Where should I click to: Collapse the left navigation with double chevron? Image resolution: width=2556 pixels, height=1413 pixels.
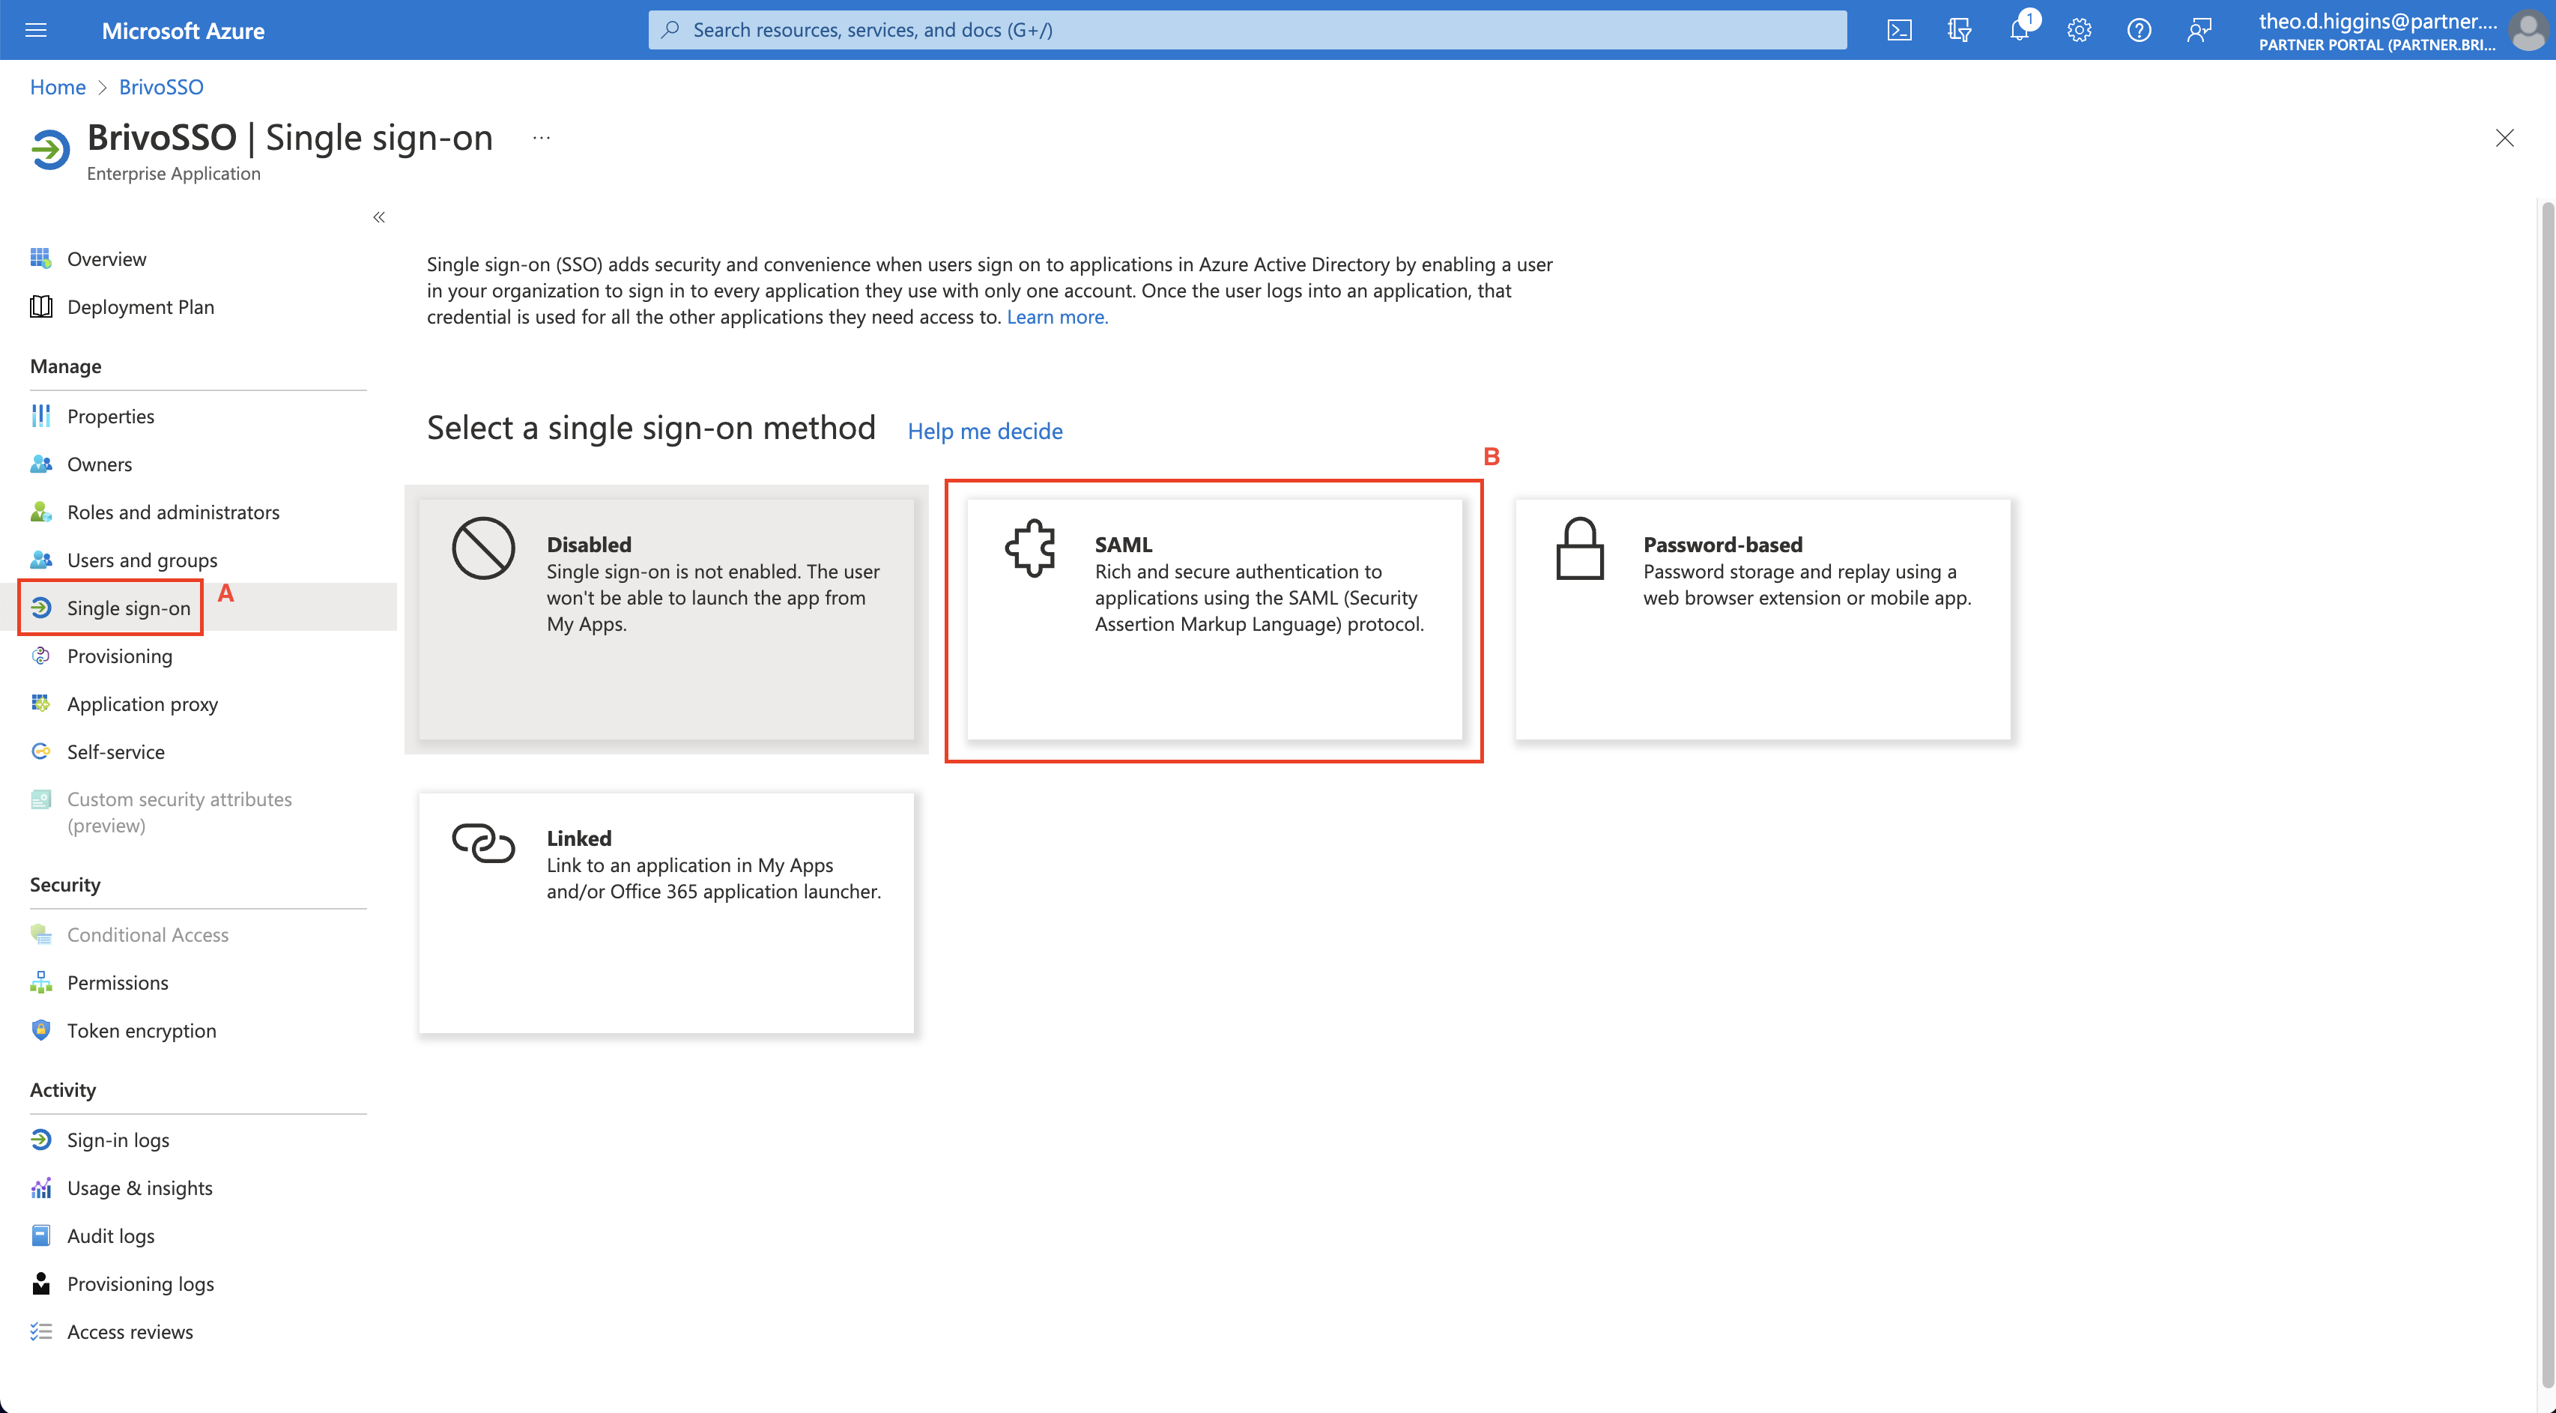[x=379, y=217]
